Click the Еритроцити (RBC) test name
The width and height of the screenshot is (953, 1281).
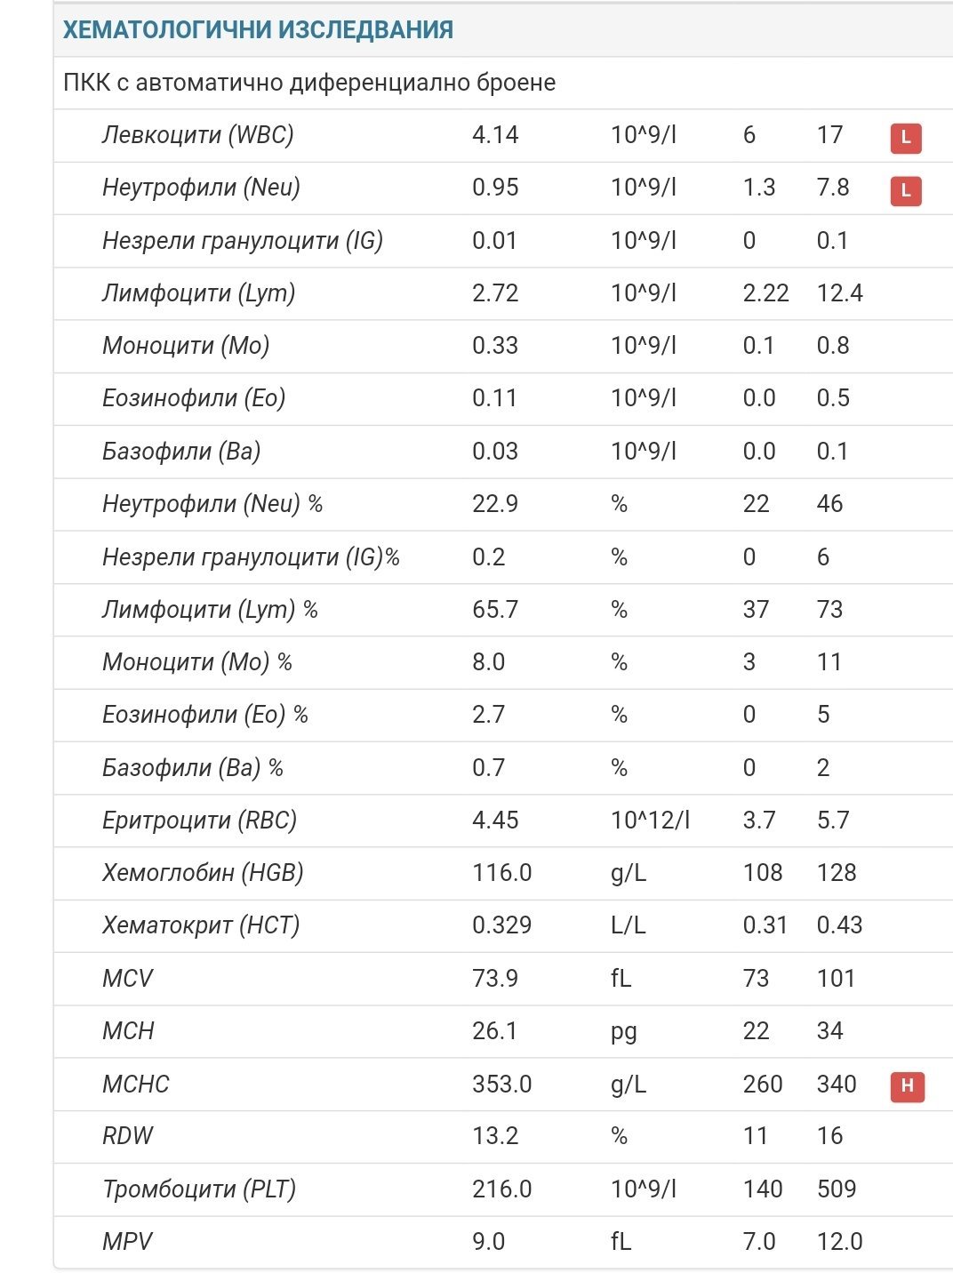[x=199, y=821]
